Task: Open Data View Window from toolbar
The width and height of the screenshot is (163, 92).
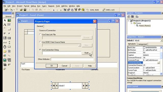Action: point(83,10)
